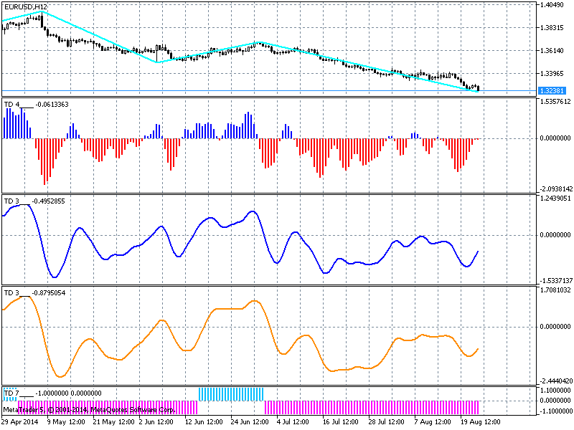Screen dimensions: 574x430
Task: Click the 21 May 12:00 time label
Action: 114,422
